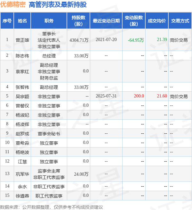The height and width of the screenshot is (210, 192).
Task: Select the 交易方式 column header
Action: pos(180,21)
